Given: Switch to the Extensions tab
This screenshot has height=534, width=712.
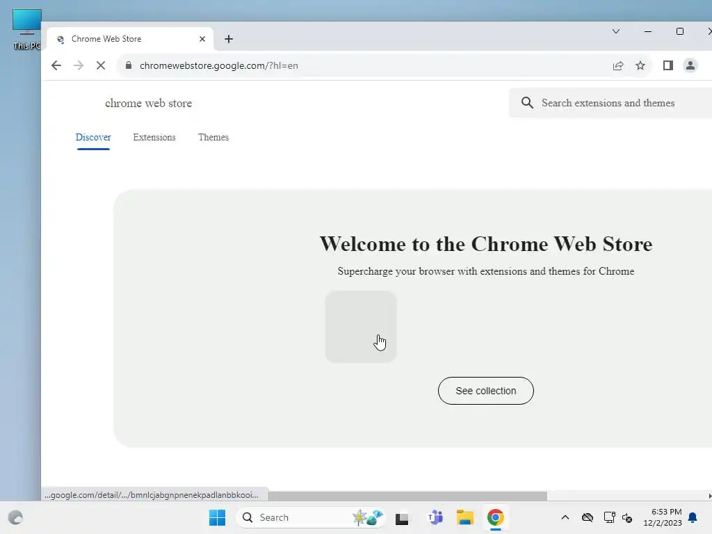Looking at the screenshot, I should click(154, 137).
